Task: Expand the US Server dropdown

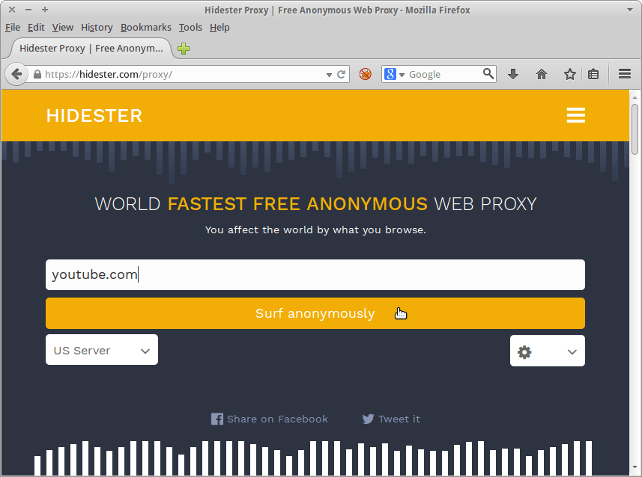Action: [102, 350]
